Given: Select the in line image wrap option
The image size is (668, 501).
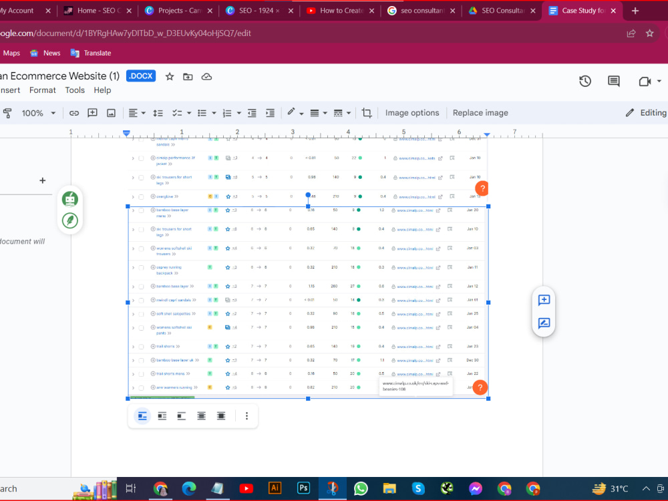Looking at the screenshot, I should pyautogui.click(x=142, y=415).
